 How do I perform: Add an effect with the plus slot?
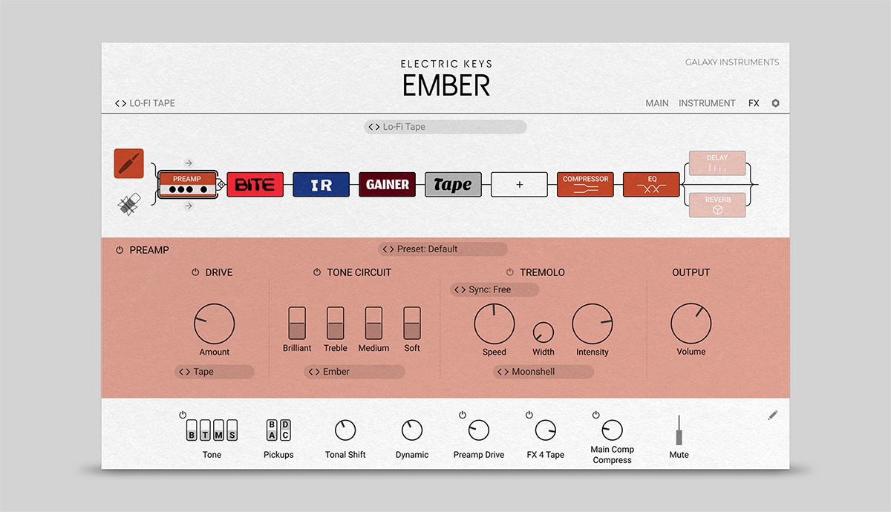[519, 185]
